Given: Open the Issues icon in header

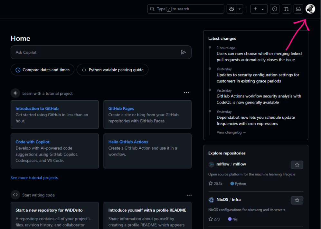Looking at the screenshot, I should click(x=275, y=9).
